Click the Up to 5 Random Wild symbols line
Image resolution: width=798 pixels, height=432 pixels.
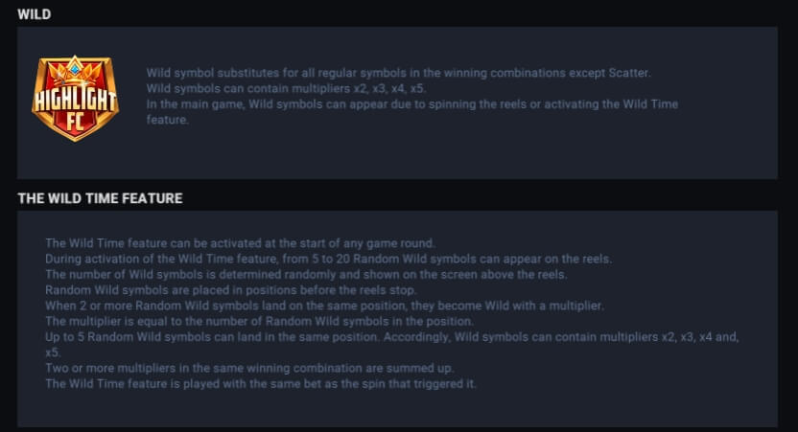click(x=392, y=344)
